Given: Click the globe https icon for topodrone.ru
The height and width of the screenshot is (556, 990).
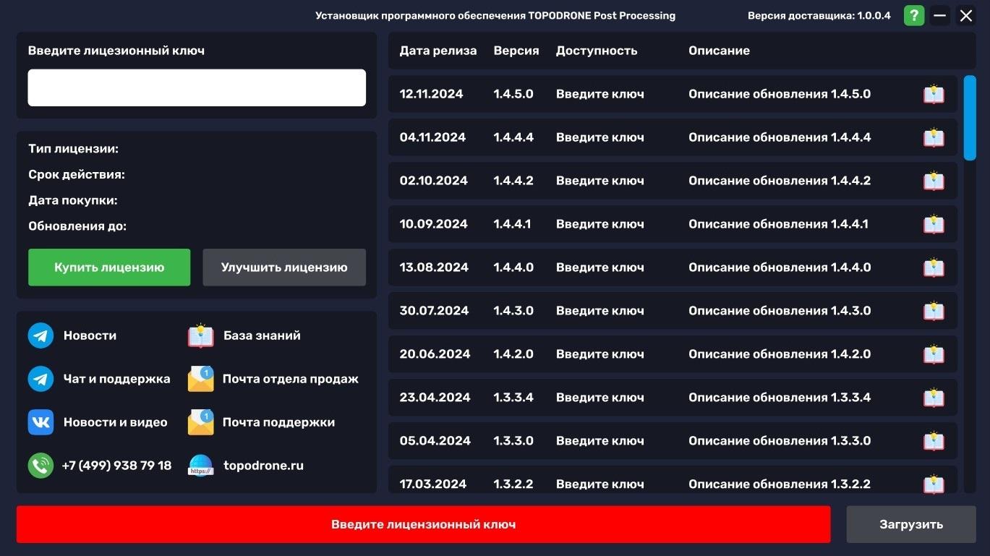Looking at the screenshot, I should [201, 466].
